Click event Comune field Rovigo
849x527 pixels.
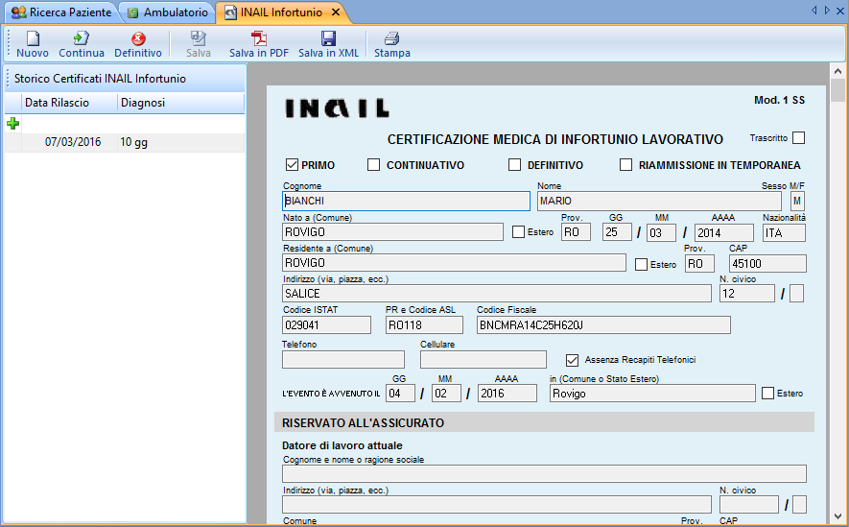pyautogui.click(x=652, y=394)
